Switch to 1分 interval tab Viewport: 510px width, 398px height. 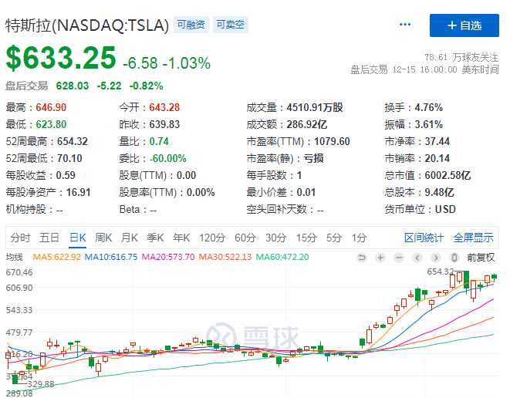pos(359,238)
